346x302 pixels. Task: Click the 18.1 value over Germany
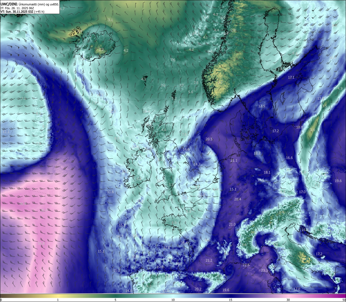coord(267,173)
